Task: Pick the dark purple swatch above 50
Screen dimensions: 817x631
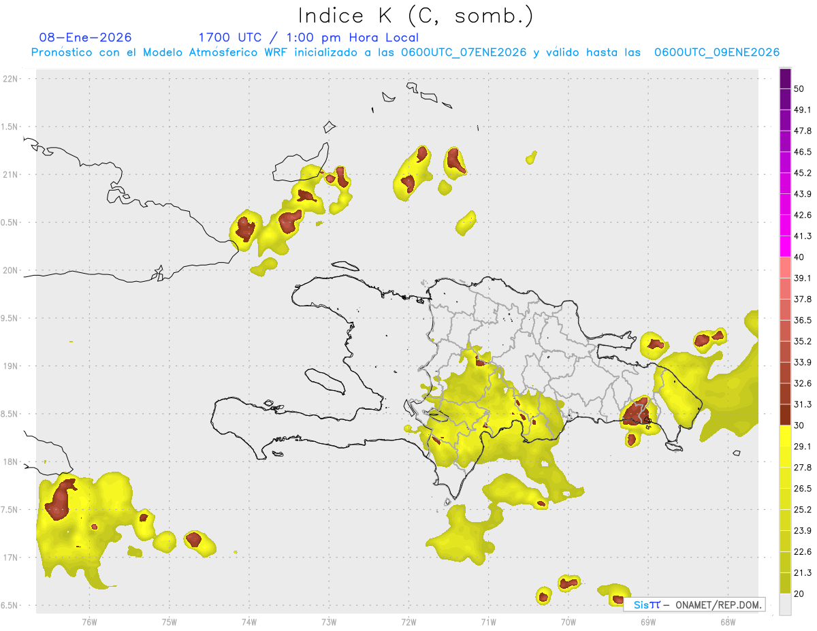Action: coord(785,78)
